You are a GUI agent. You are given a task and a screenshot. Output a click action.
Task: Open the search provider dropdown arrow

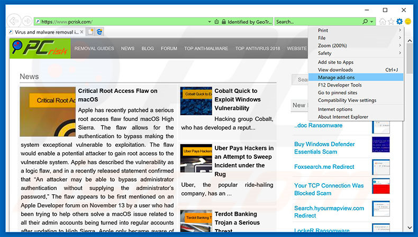coord(372,22)
